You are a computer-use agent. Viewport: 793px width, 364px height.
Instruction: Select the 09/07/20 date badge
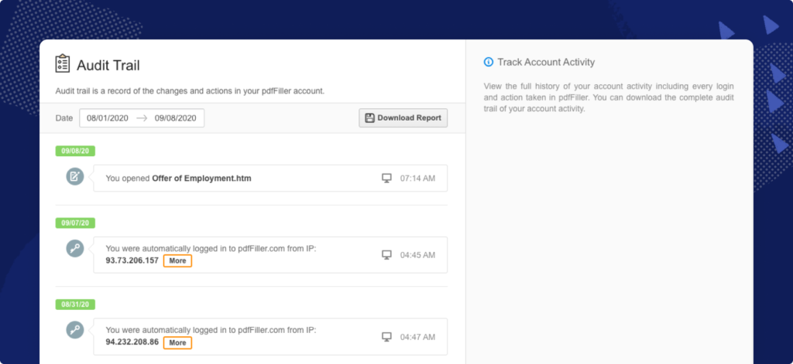(x=75, y=223)
